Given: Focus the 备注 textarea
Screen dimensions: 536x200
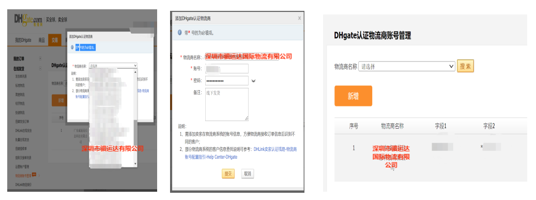Looking at the screenshot, I should pos(226,104).
